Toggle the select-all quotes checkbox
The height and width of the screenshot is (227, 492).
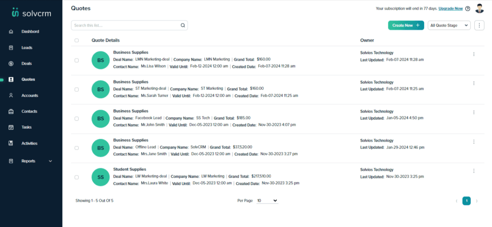[x=76, y=40]
